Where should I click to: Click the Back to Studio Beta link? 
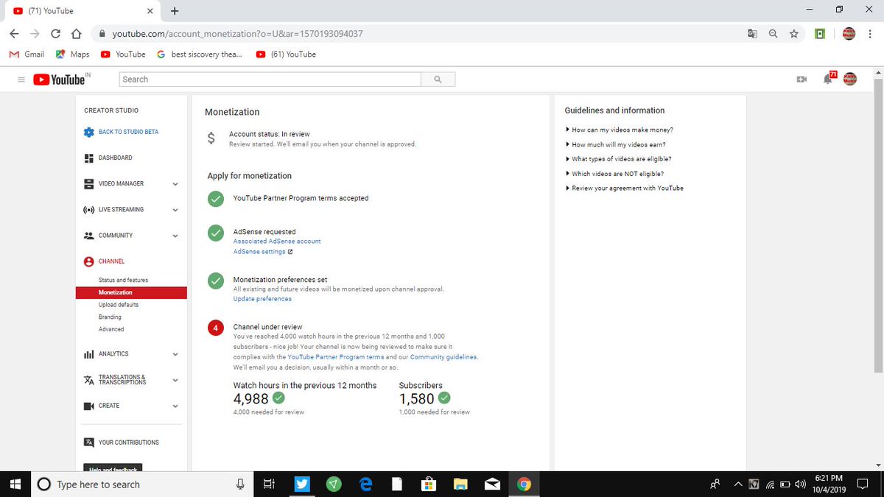(x=128, y=132)
